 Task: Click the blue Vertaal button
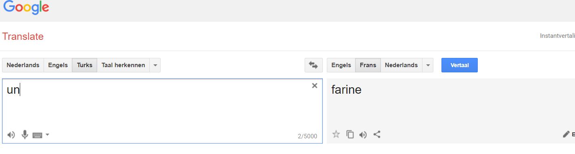point(460,65)
